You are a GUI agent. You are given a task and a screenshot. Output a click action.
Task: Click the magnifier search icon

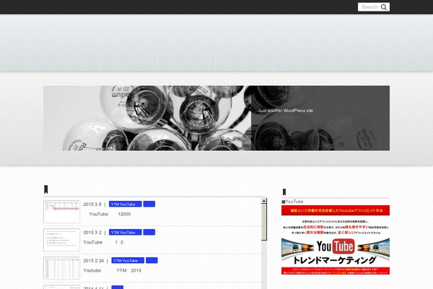click(x=384, y=7)
